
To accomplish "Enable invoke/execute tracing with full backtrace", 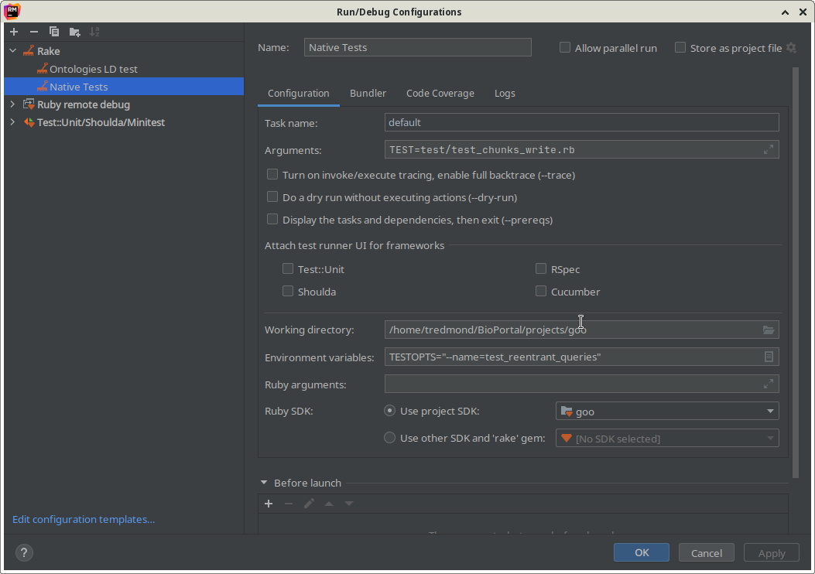I will (272, 174).
